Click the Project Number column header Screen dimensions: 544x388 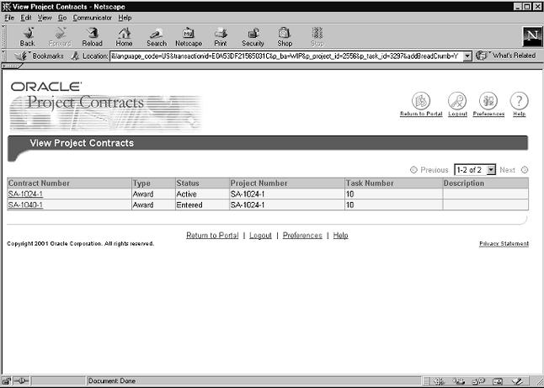click(287, 183)
